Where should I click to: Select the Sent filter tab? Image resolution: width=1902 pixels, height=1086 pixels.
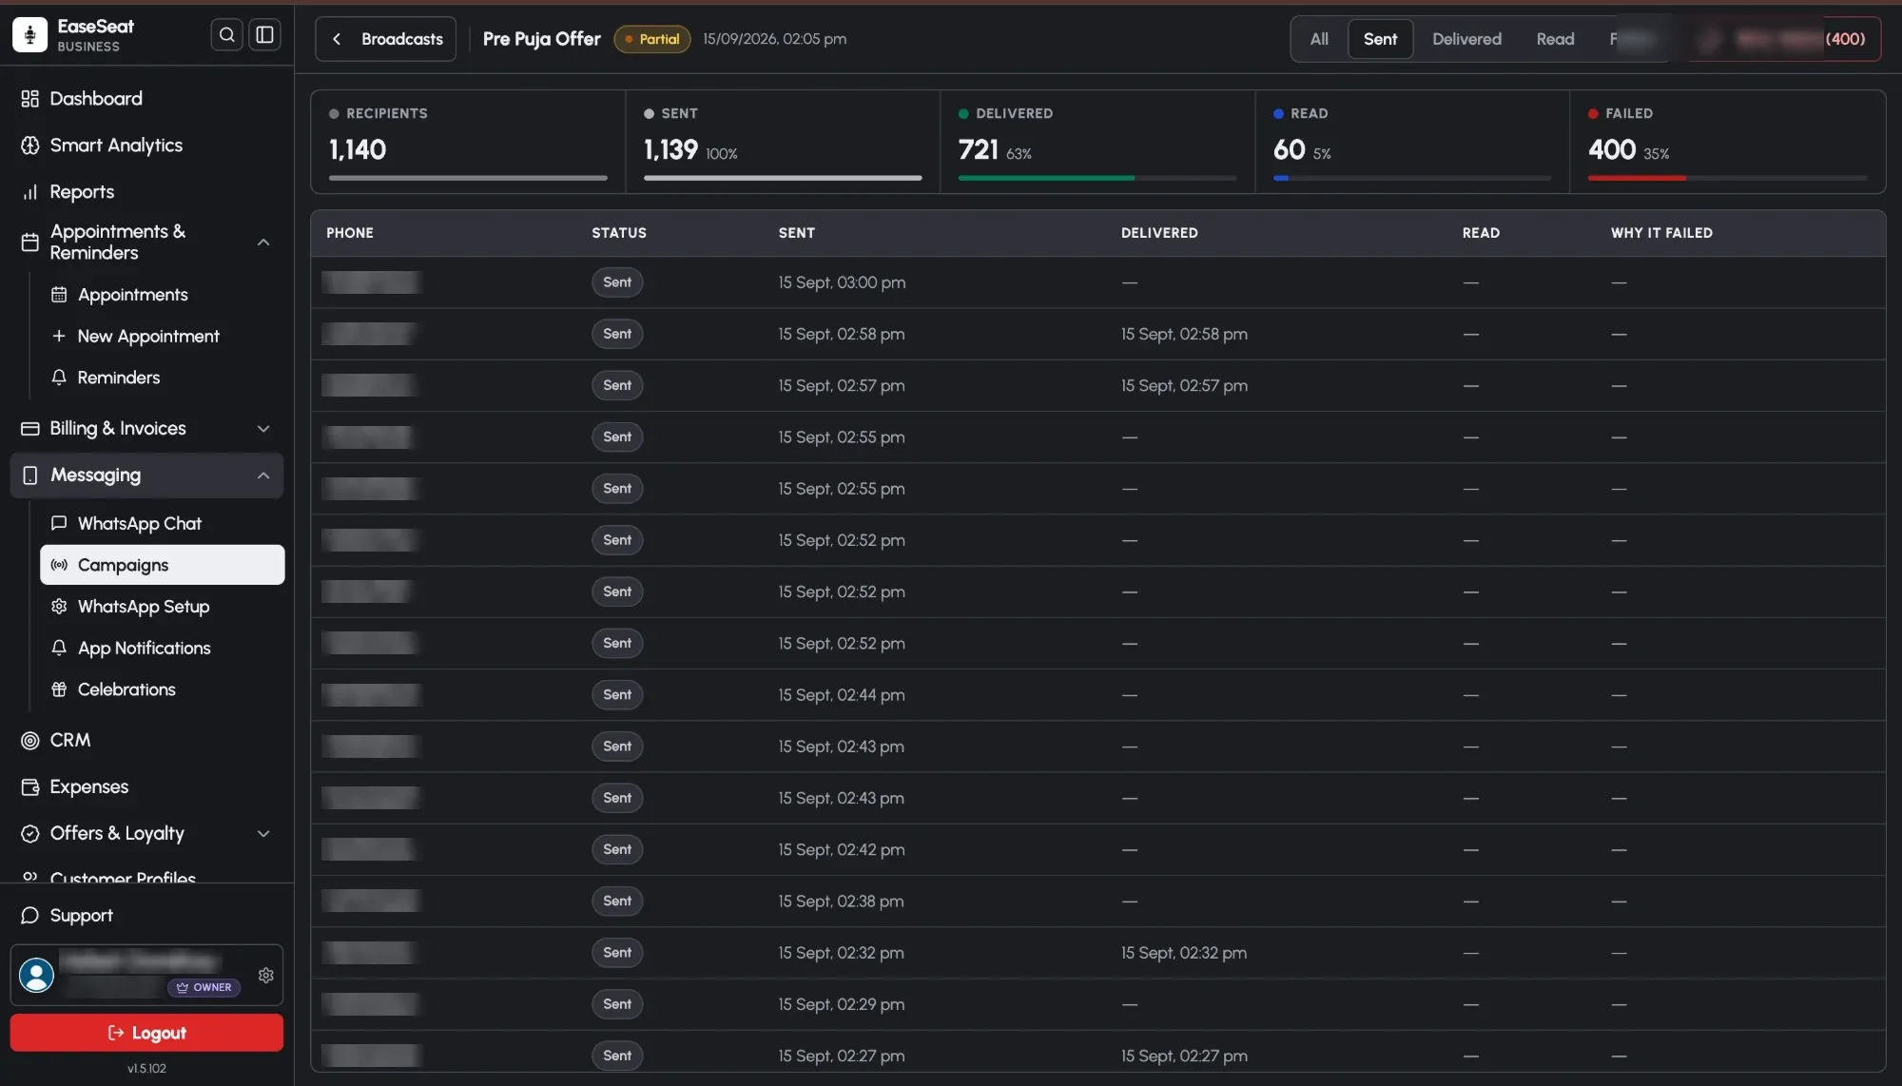1380,39
